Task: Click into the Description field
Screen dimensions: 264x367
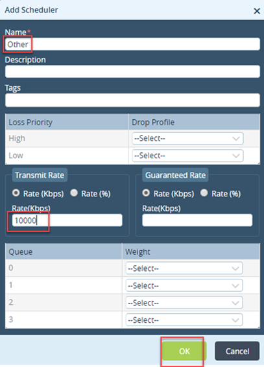Action: (132, 71)
